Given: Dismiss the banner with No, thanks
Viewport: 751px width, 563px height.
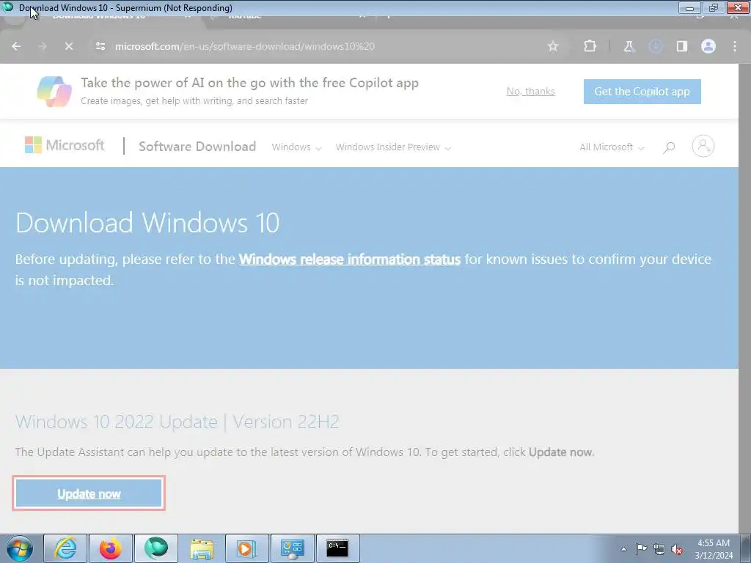Looking at the screenshot, I should tap(531, 92).
